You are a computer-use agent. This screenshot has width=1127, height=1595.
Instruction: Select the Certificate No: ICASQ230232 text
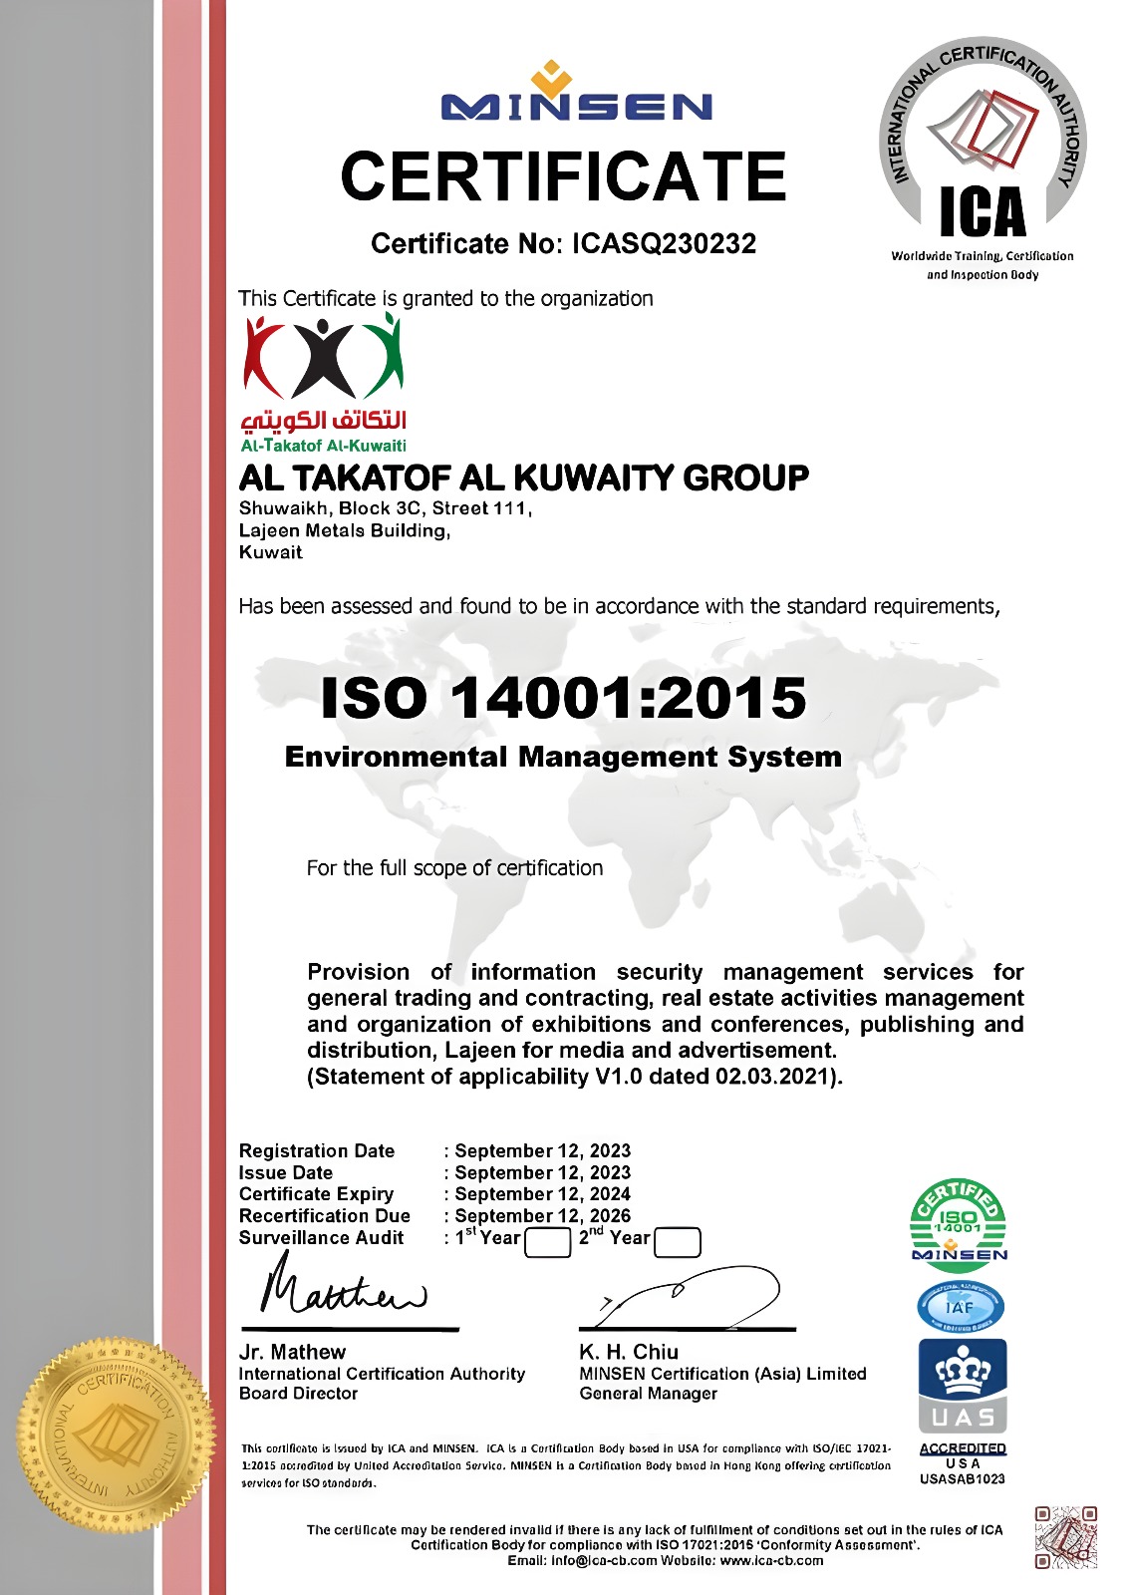(x=563, y=243)
